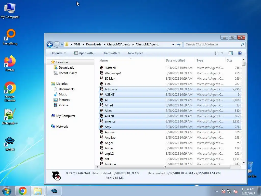Open Everything desktop shortcut

click(10, 37)
